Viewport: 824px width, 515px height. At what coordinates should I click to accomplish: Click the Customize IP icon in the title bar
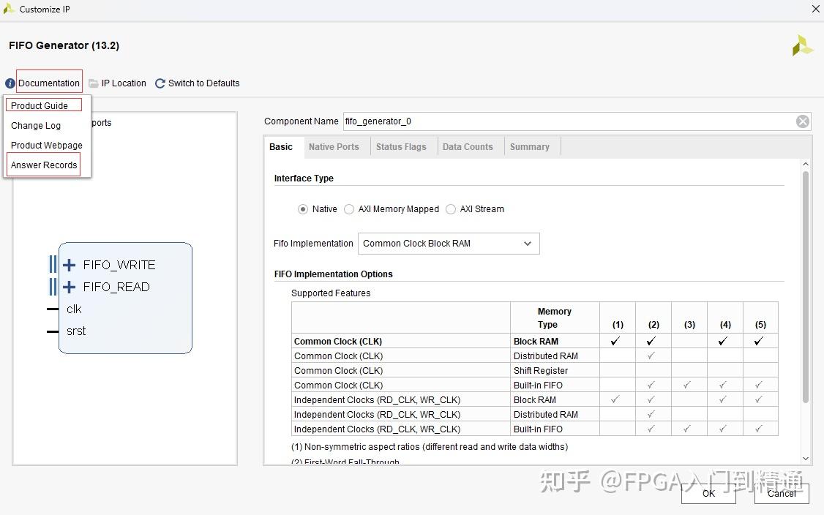pyautogui.click(x=9, y=9)
